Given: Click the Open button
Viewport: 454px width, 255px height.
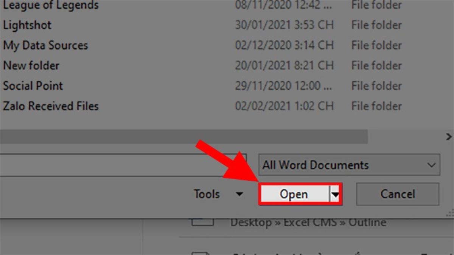Looking at the screenshot, I should [x=294, y=194].
